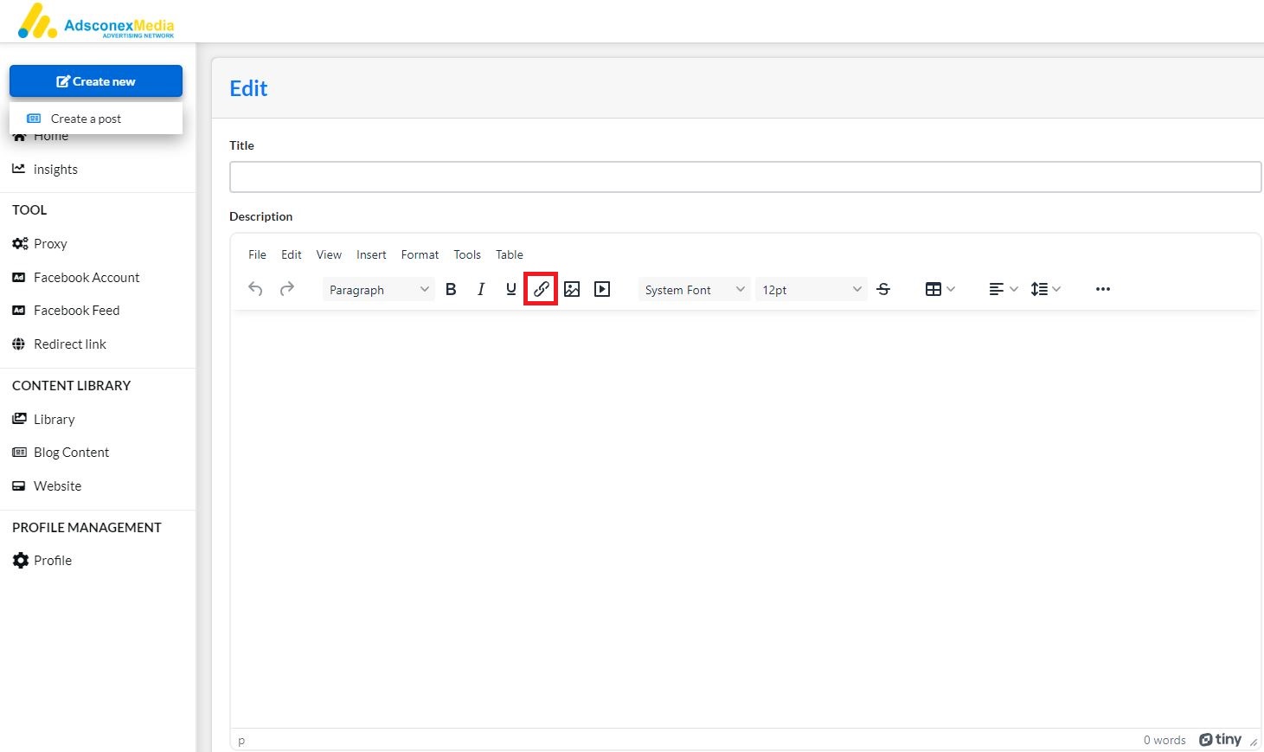Click the Redo arrow icon

coord(287,289)
